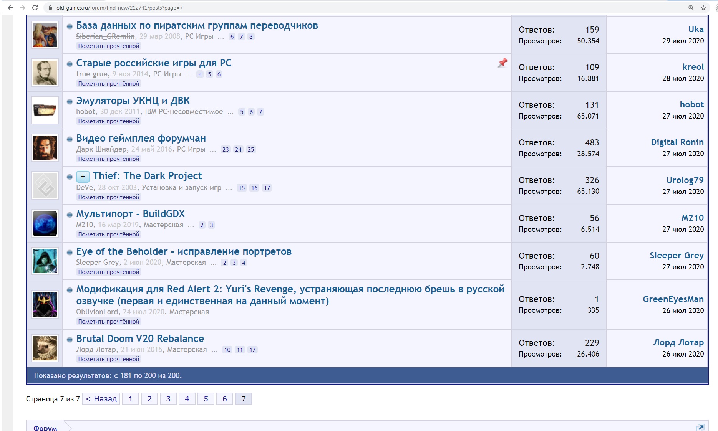Open thread 'База данных по пиратским группам переводчиков'
718x431 pixels.
point(197,26)
